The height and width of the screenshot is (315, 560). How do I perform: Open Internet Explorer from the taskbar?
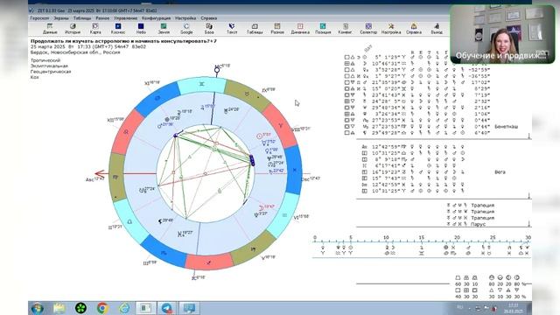124,308
